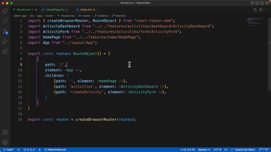This screenshot has height=152, width=271.
Task: Open the app breadcrumb
Action: pyautogui.click(x=39, y=16)
